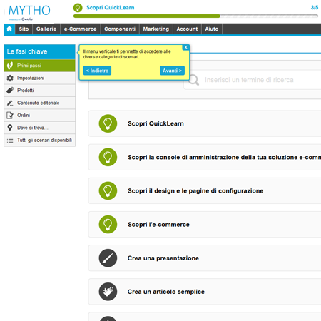Click lightbulb icon of Scopri QuickLearn card
Image resolution: width=321 pixels, height=321 pixels.
coord(108,123)
